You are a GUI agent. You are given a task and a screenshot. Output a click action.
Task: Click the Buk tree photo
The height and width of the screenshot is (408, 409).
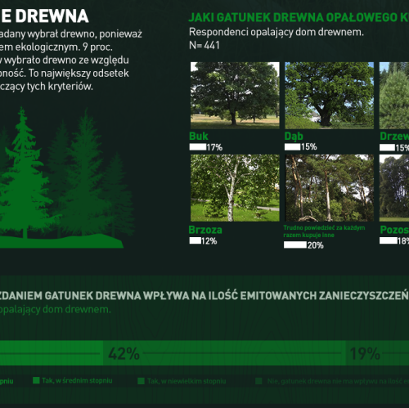tap(235, 96)
